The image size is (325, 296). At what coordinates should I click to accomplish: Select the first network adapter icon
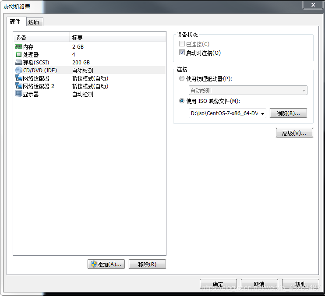[x=19, y=78]
